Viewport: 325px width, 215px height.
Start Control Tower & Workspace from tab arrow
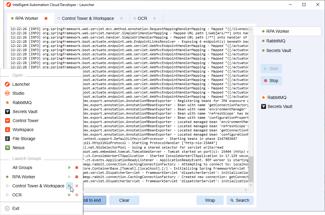point(122,18)
